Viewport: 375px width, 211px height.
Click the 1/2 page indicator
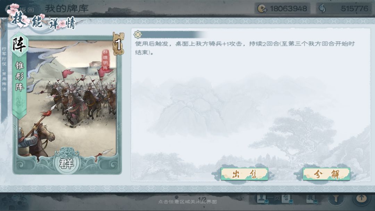202,199
